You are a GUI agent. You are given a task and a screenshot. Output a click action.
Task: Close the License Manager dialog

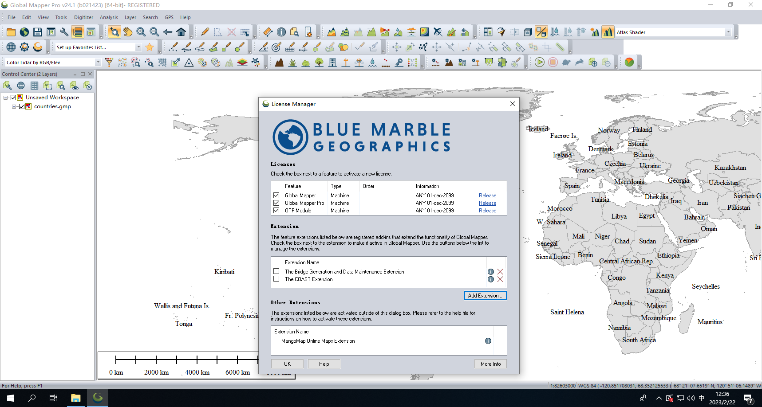pos(513,104)
